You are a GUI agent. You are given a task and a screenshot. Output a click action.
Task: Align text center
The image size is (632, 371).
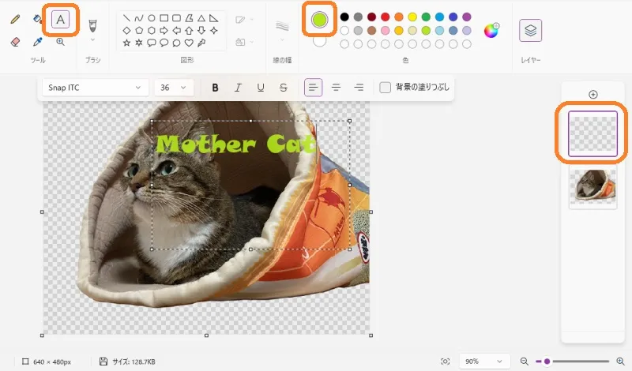(x=336, y=88)
